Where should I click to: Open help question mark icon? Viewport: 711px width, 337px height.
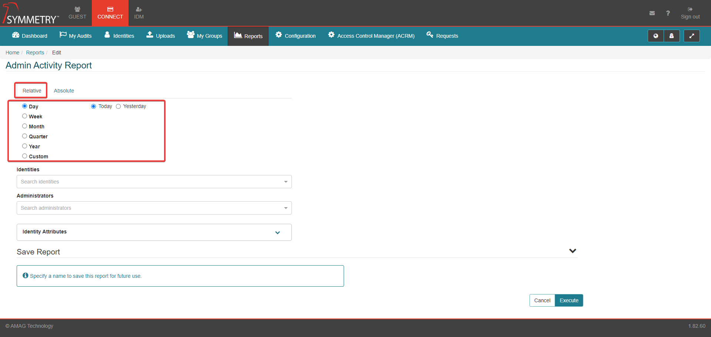click(668, 13)
